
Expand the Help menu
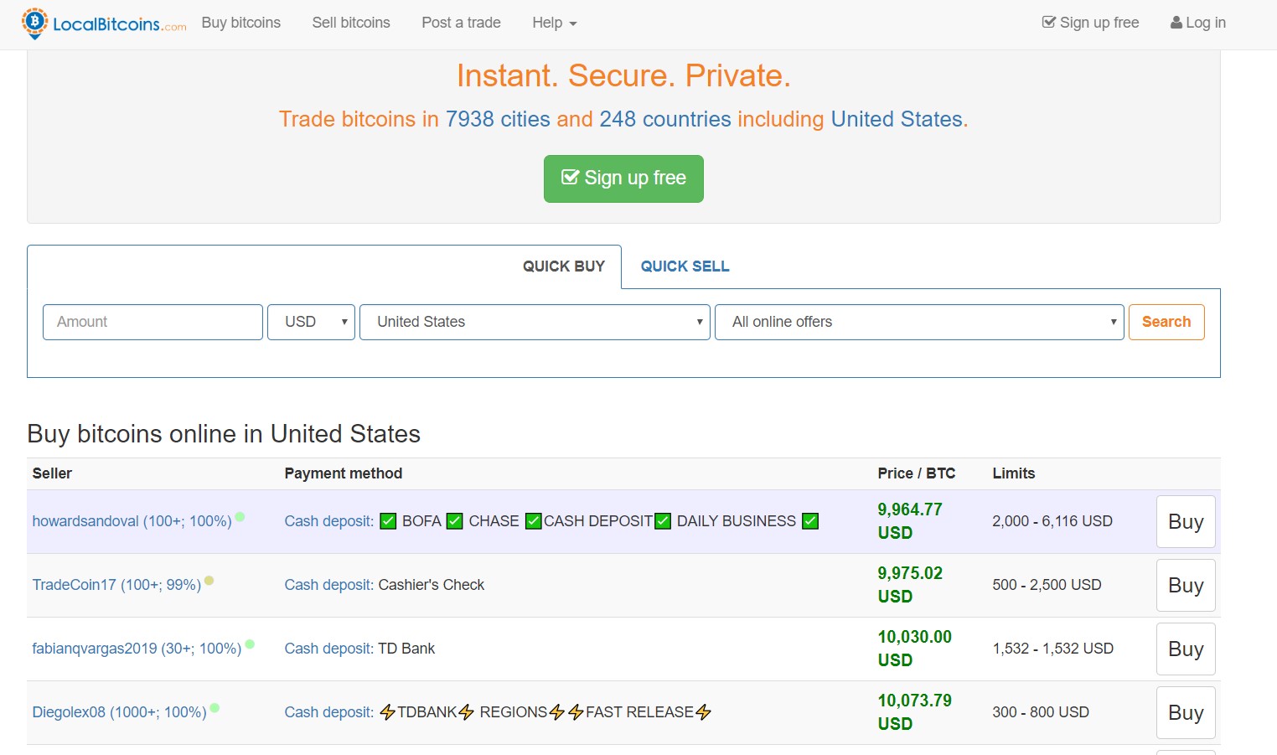pyautogui.click(x=554, y=23)
